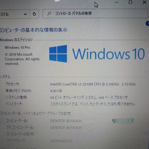Viewport: 149px width, 149px height.
Task: Minimize the System window
Action: click(x=117, y=2)
